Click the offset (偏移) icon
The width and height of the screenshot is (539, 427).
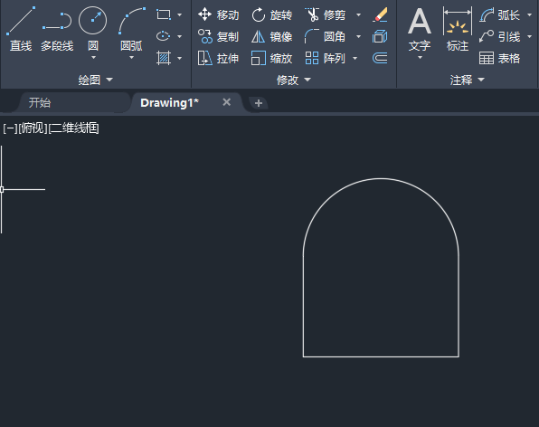coord(380,58)
